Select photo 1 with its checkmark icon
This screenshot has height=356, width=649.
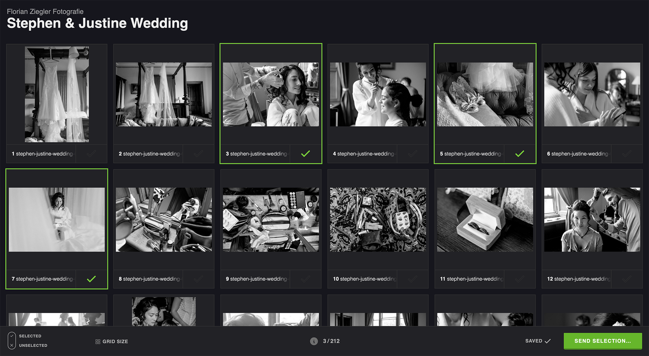click(x=91, y=154)
